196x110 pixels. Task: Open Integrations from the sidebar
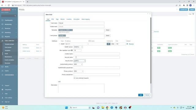[8, 90]
